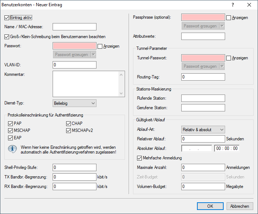Click the help question mark icon

click(x=233, y=5)
